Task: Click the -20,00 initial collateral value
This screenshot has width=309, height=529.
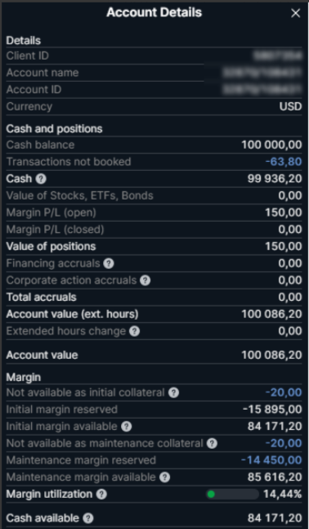Action: 284,392
